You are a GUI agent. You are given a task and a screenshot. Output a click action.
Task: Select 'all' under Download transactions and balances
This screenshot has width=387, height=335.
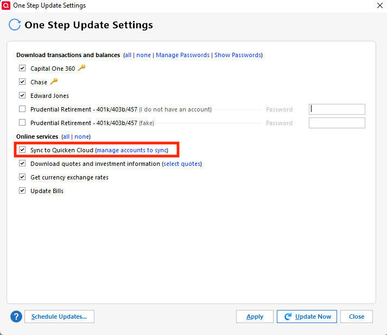128,55
